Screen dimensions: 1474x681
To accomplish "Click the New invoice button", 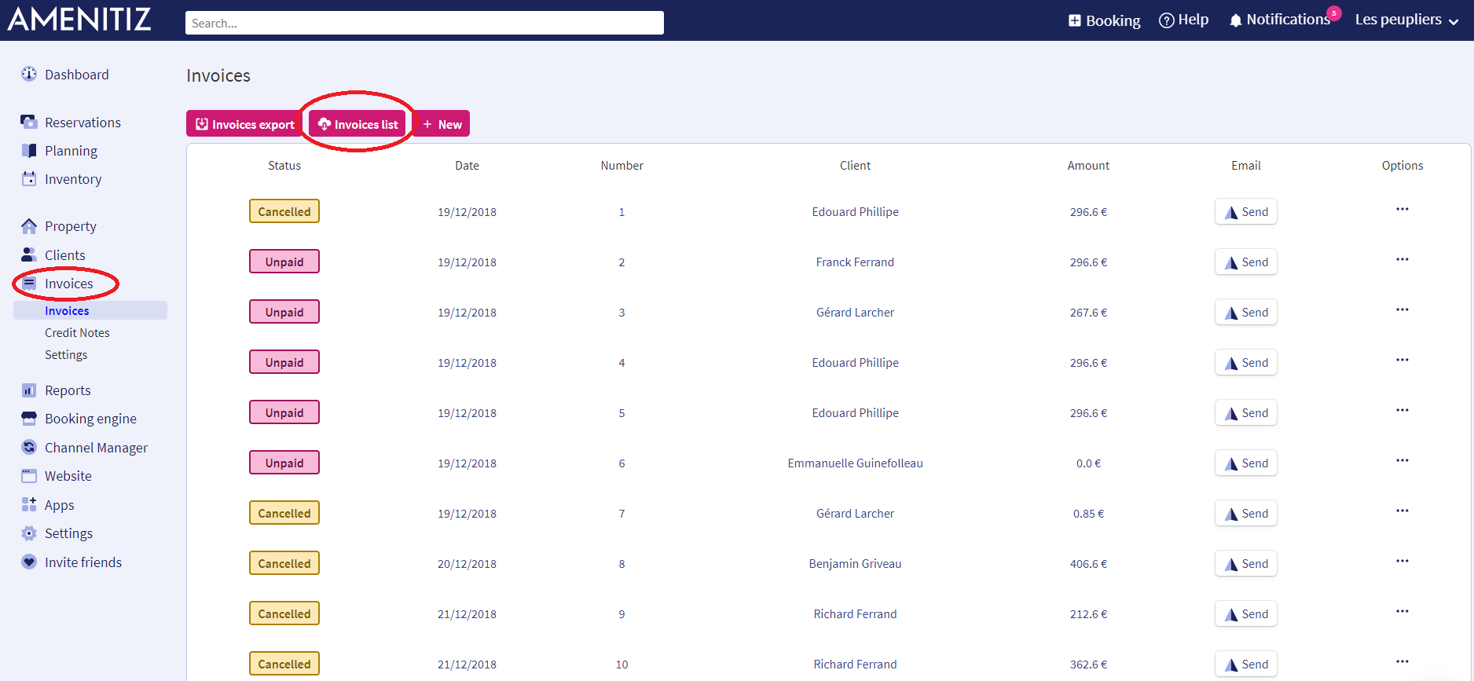I will 442,124.
